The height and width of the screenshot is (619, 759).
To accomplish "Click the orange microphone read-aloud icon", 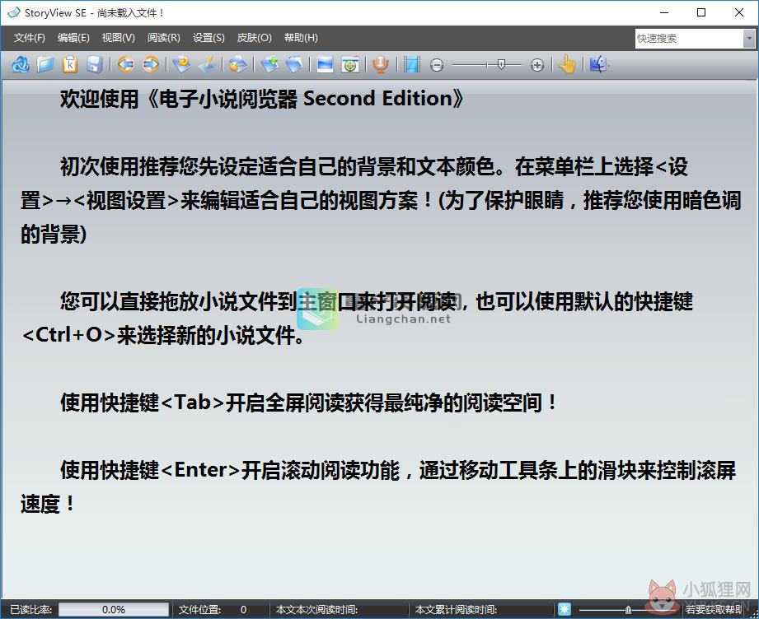I will pyautogui.click(x=381, y=64).
